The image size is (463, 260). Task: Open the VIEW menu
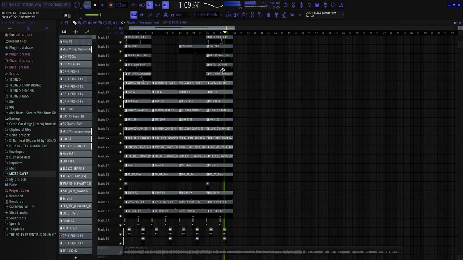pyautogui.click(x=38, y=5)
